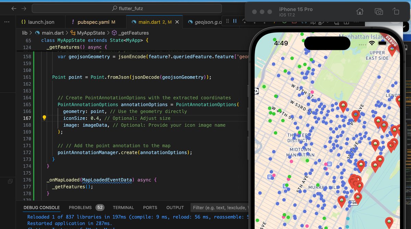Image resolution: width=411 pixels, height=229 pixels.
Task: Click the 'geometry: point' code line
Action: (125, 111)
